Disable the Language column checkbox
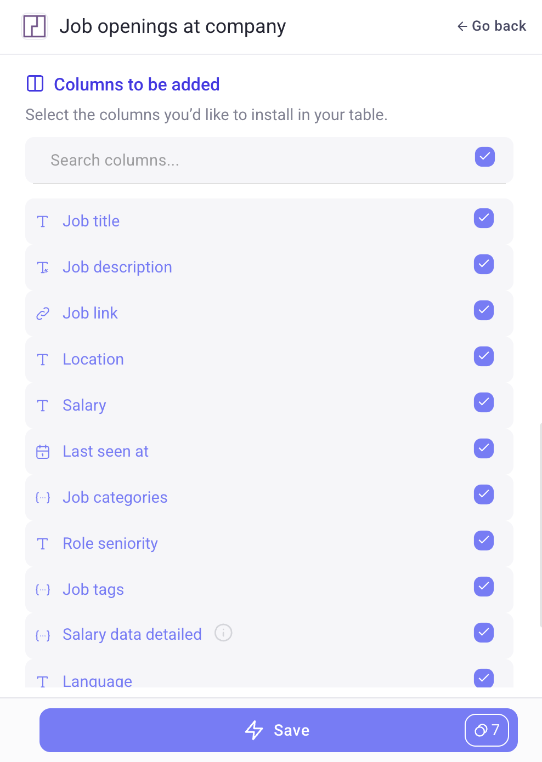This screenshot has height=762, width=542. tap(484, 678)
